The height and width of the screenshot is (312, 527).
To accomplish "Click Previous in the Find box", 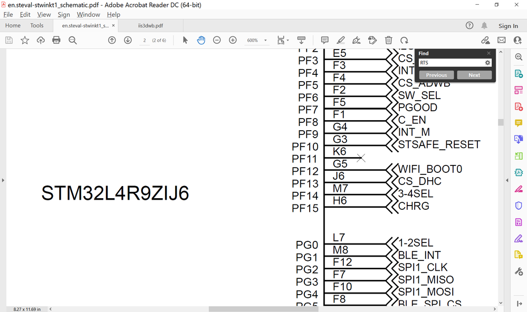I will (x=436, y=75).
